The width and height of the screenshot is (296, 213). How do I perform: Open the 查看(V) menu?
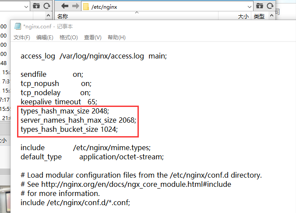tap(92, 38)
